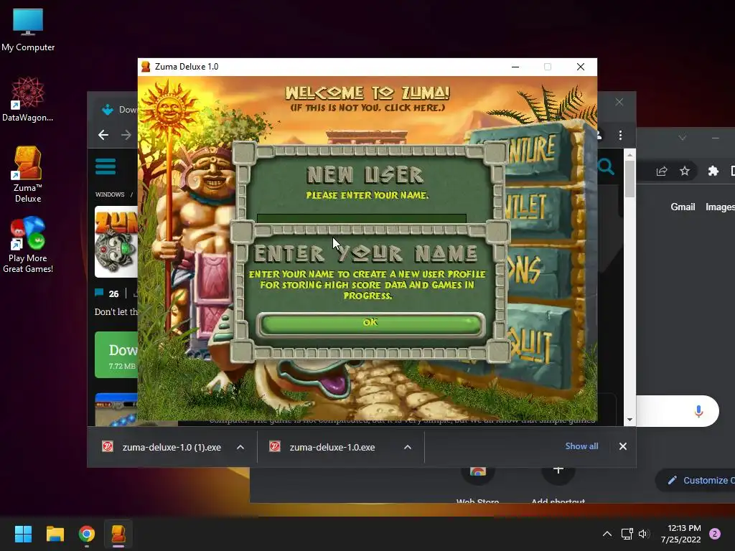Viewport: 735px width, 551px height.
Task: Open hamburger menu on download site
Action: coord(106,166)
